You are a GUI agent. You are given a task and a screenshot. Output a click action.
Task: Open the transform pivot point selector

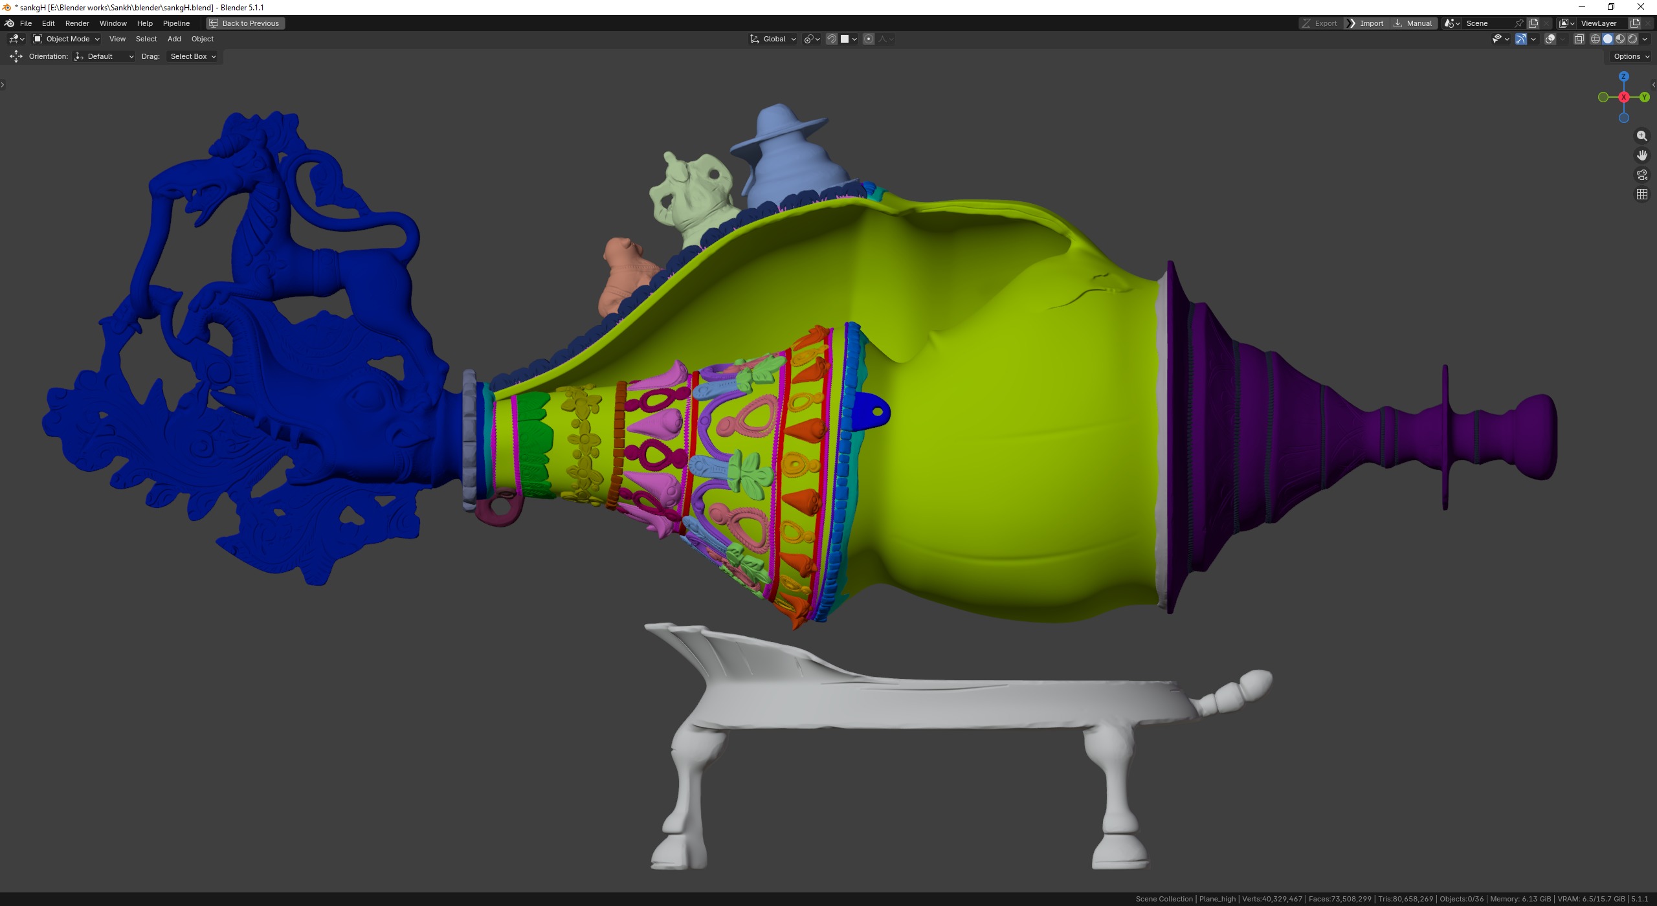(812, 39)
